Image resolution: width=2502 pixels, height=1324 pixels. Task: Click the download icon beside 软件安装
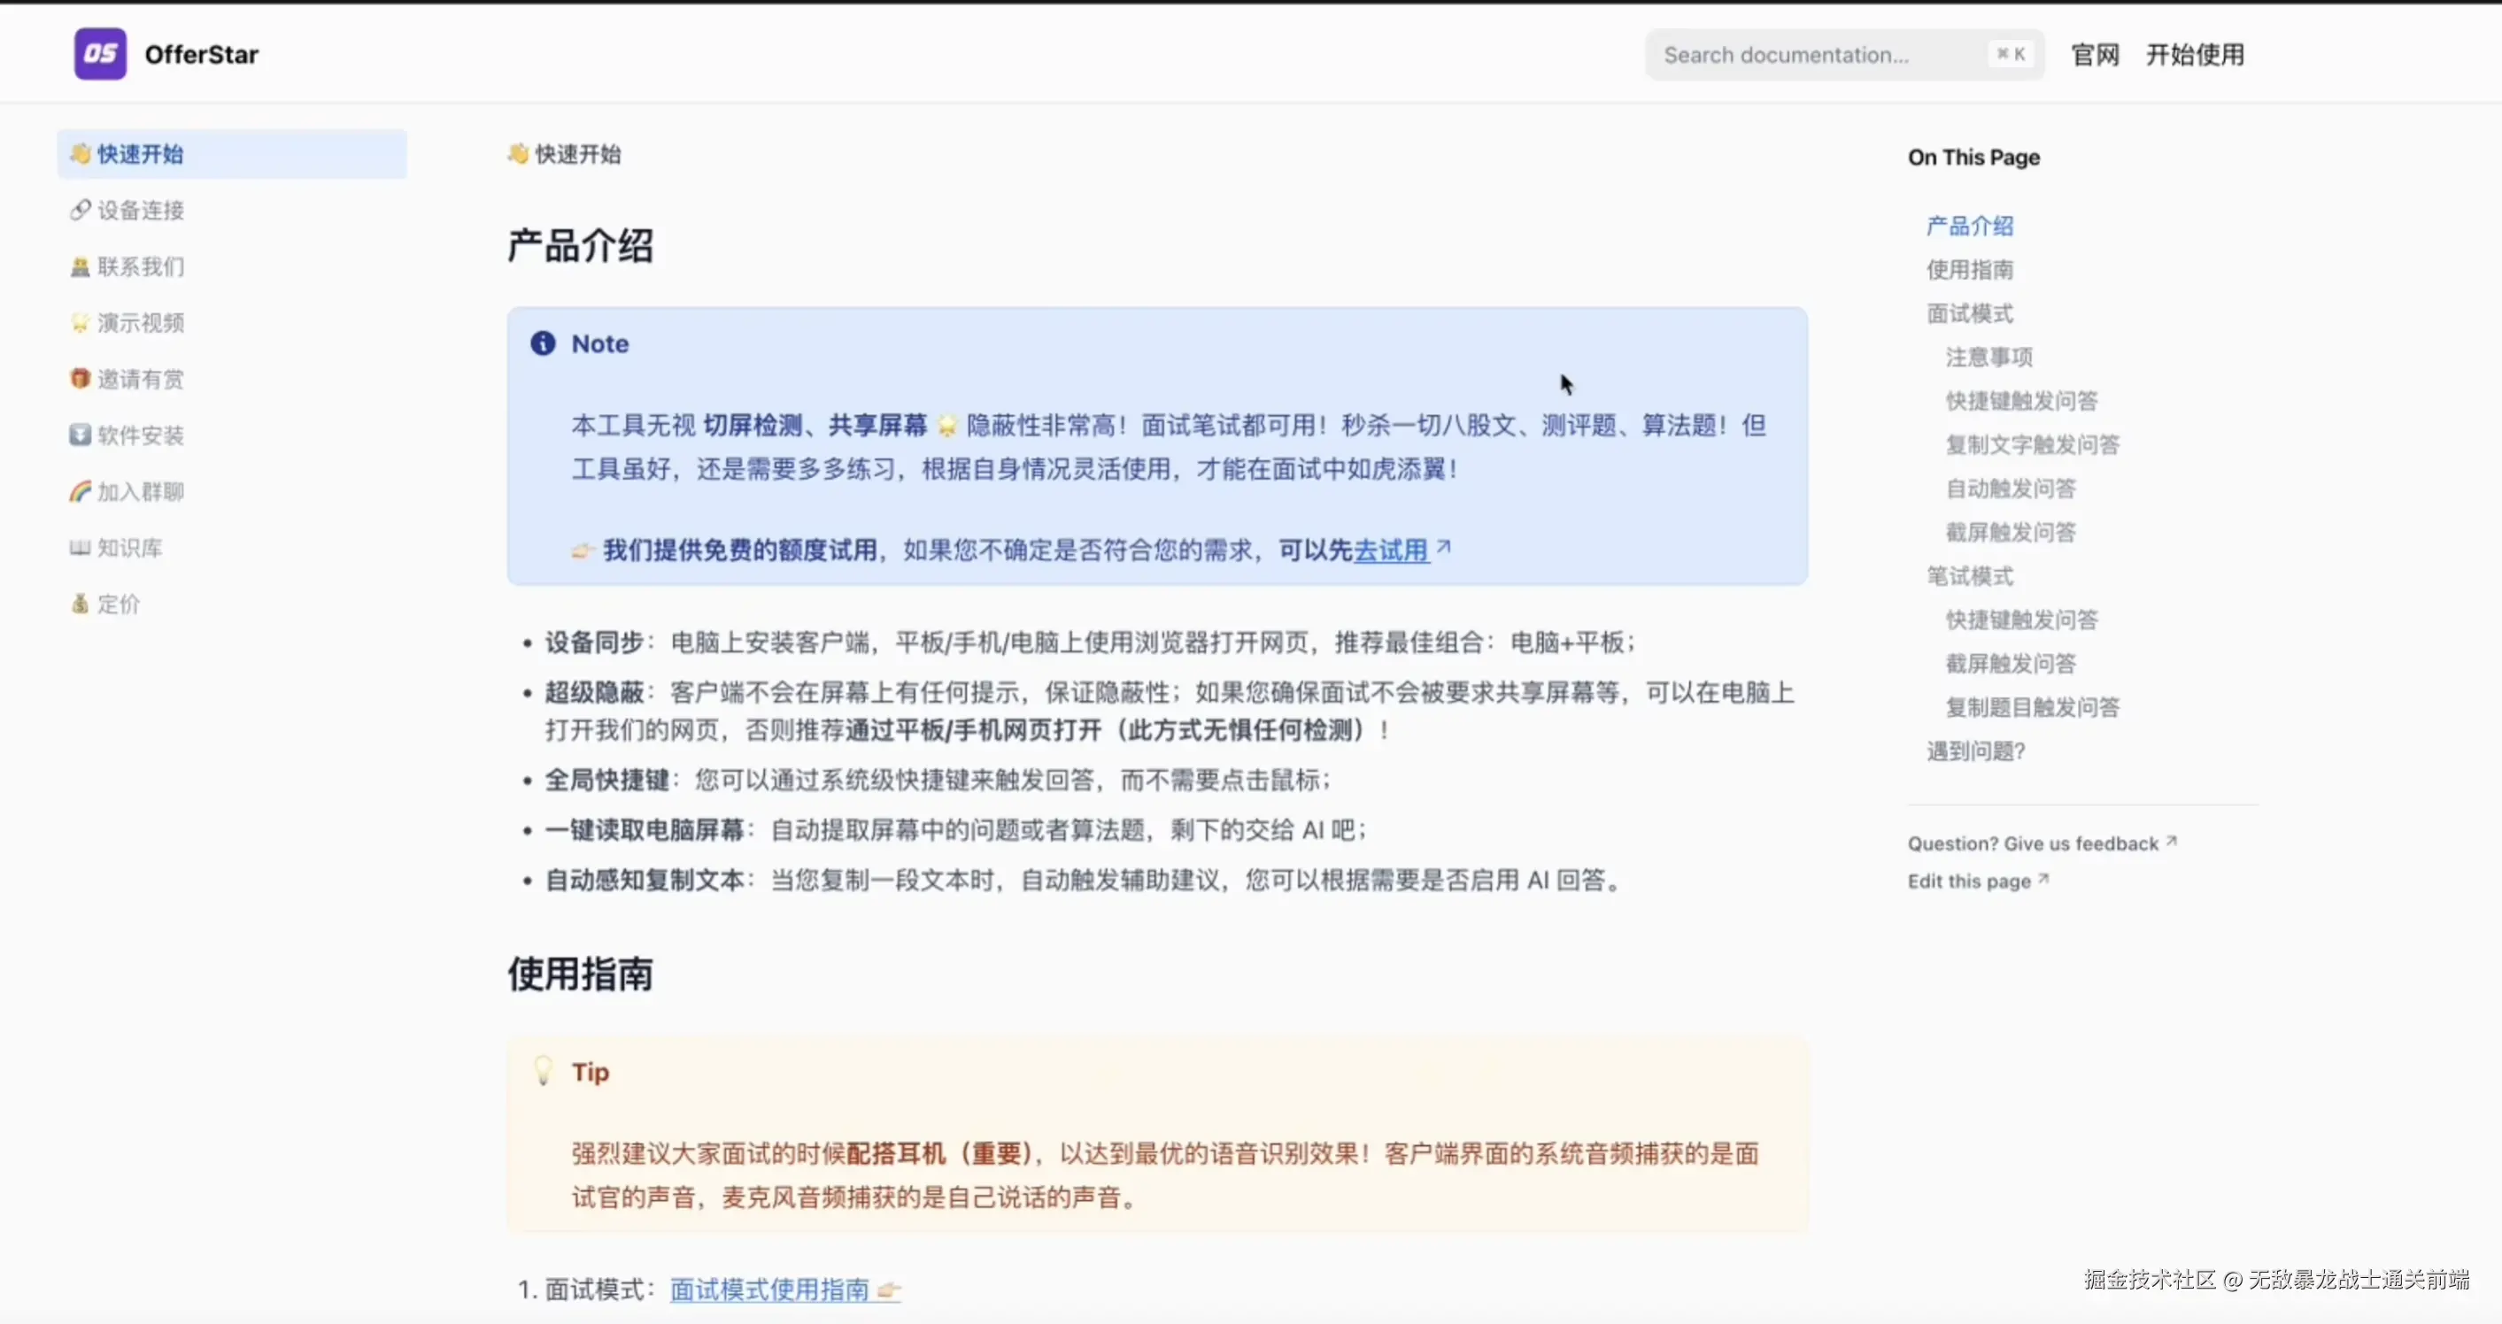80,435
